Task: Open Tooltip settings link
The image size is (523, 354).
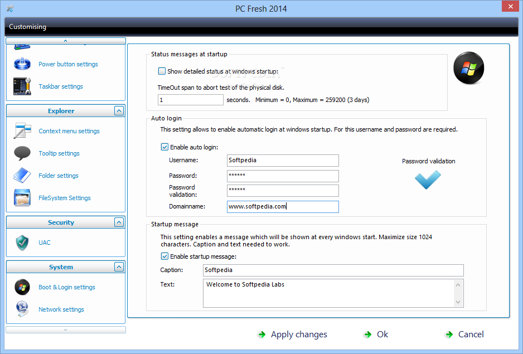Action: (59, 153)
